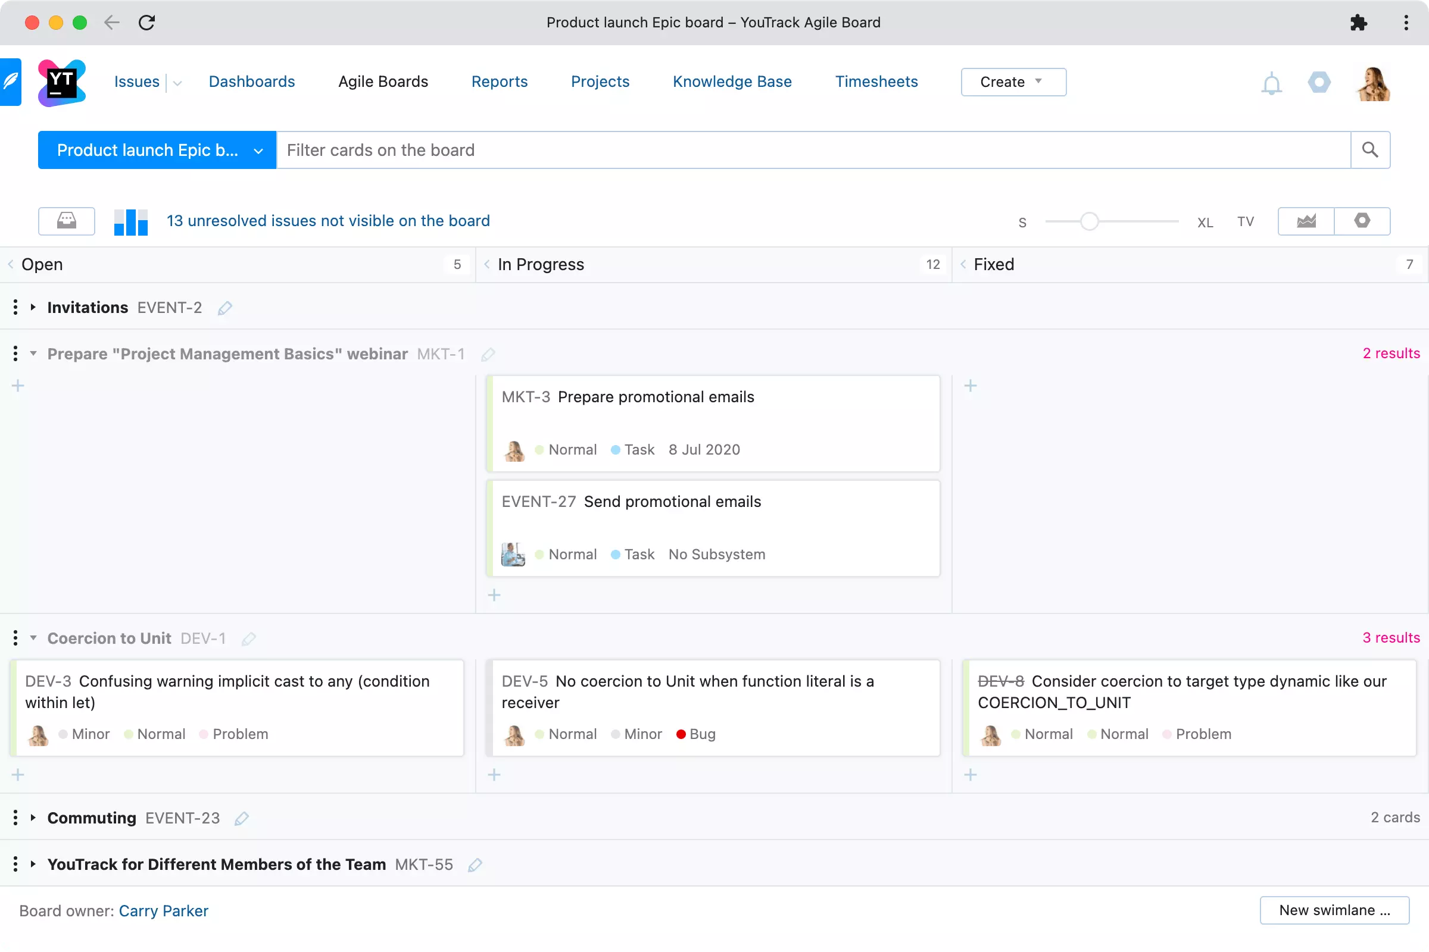The width and height of the screenshot is (1429, 952).
Task: Click New swimlane button
Action: tap(1334, 910)
